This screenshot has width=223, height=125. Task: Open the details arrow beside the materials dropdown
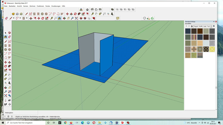[213, 26]
